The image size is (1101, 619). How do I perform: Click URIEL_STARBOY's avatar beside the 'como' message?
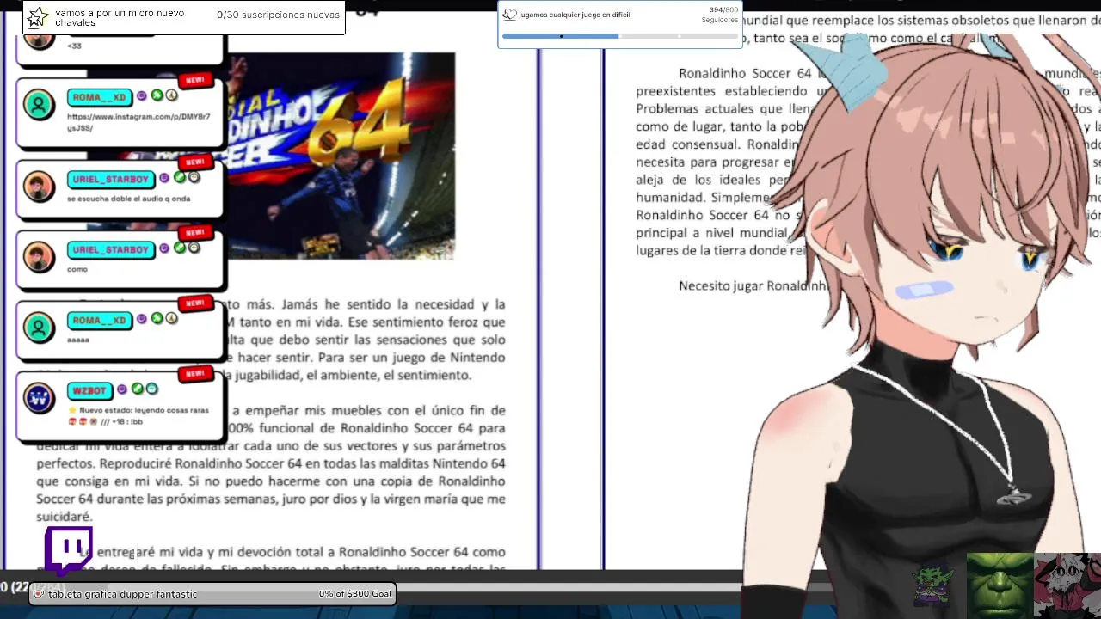[x=39, y=257]
